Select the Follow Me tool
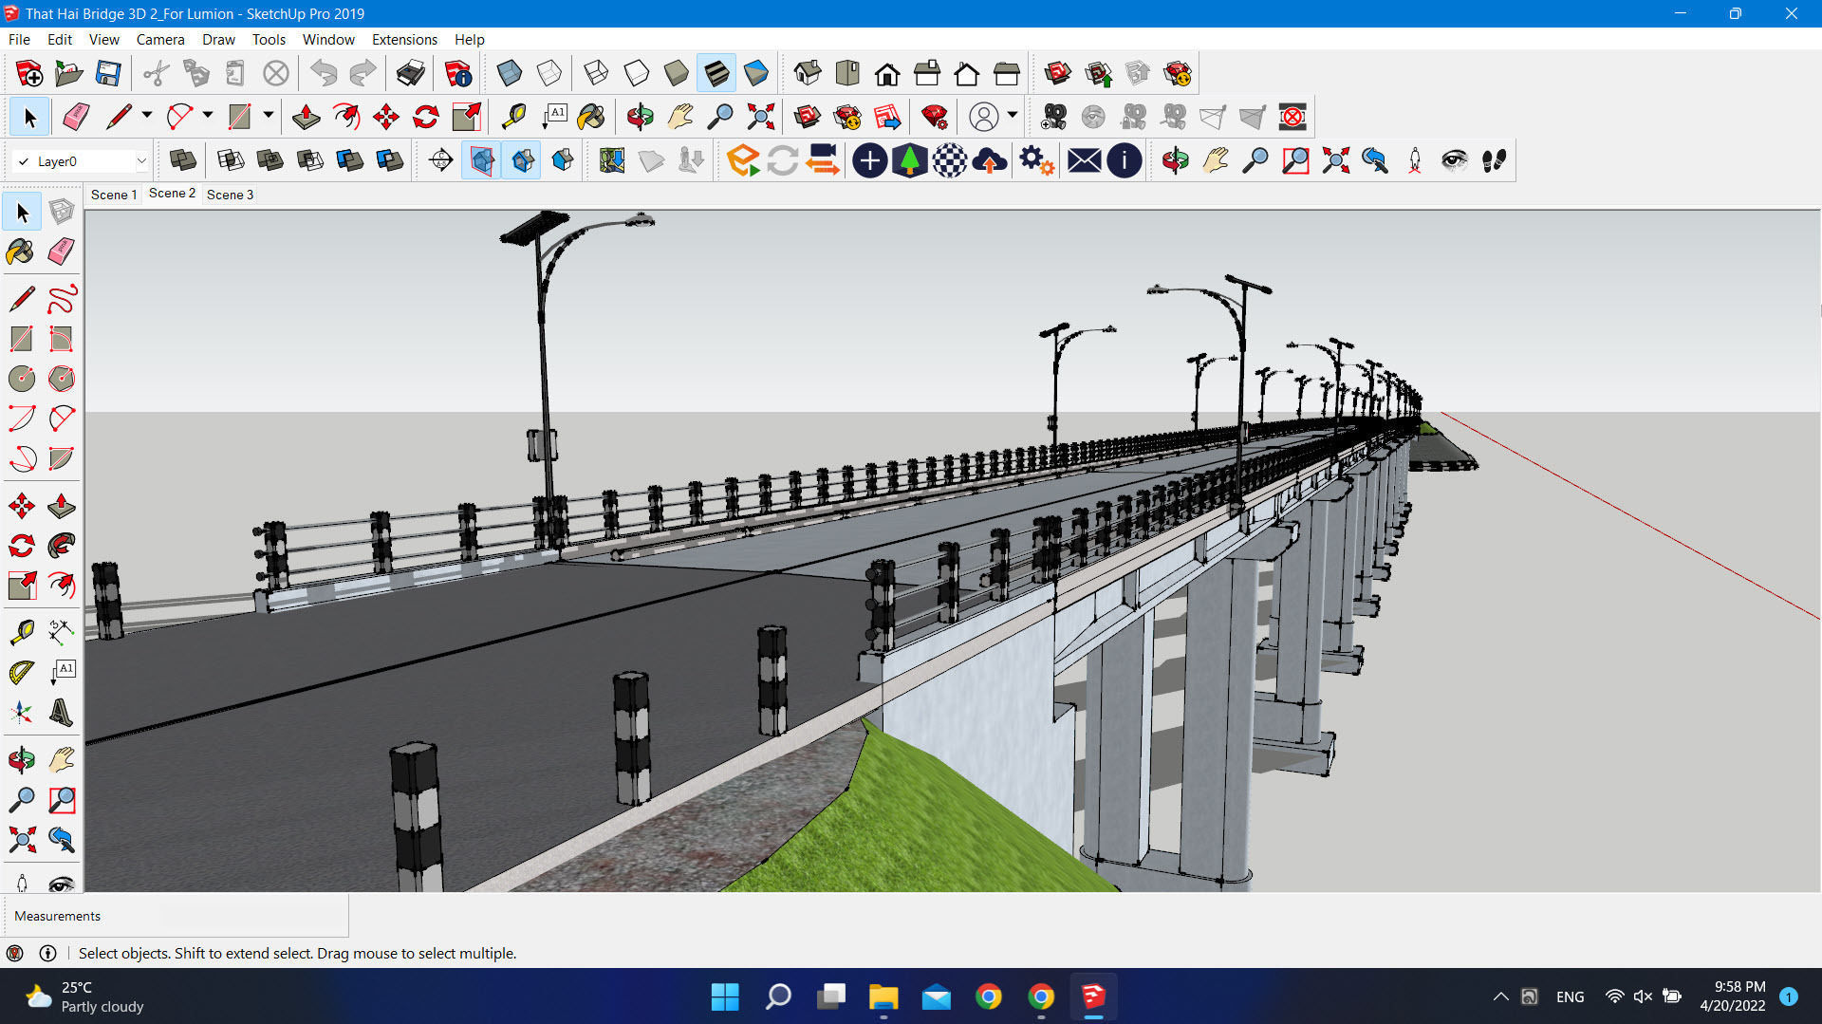The width and height of the screenshot is (1822, 1024). pos(61,546)
